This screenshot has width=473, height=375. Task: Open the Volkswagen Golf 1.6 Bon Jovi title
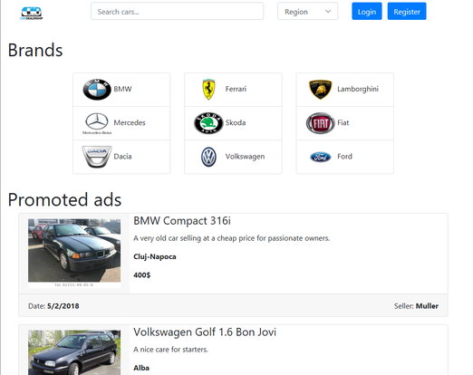click(x=205, y=332)
